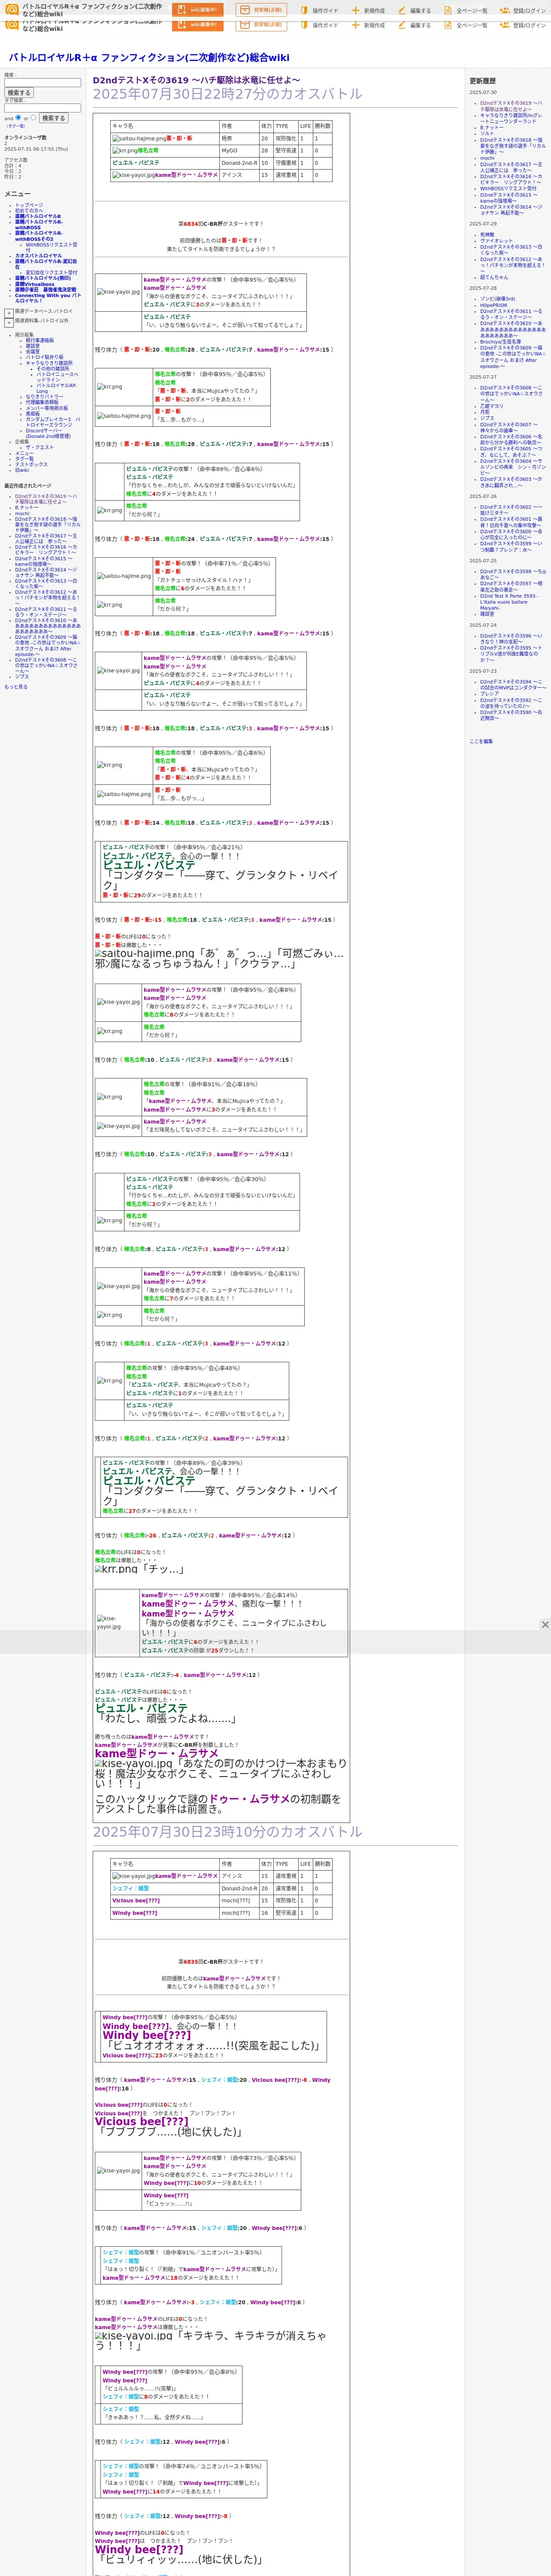Image resolution: width=551 pixels, height=2576 pixels.
Task: Click 検索する button under keyword search field
Action: pyautogui.click(x=18, y=93)
